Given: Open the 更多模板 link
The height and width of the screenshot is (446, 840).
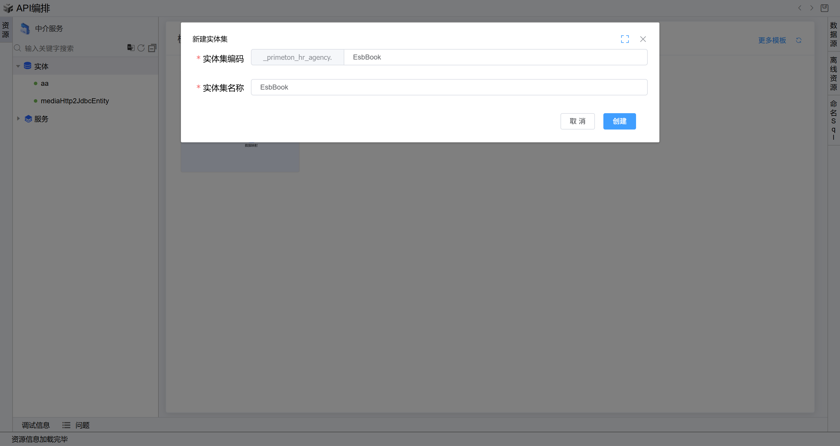Looking at the screenshot, I should point(771,40).
